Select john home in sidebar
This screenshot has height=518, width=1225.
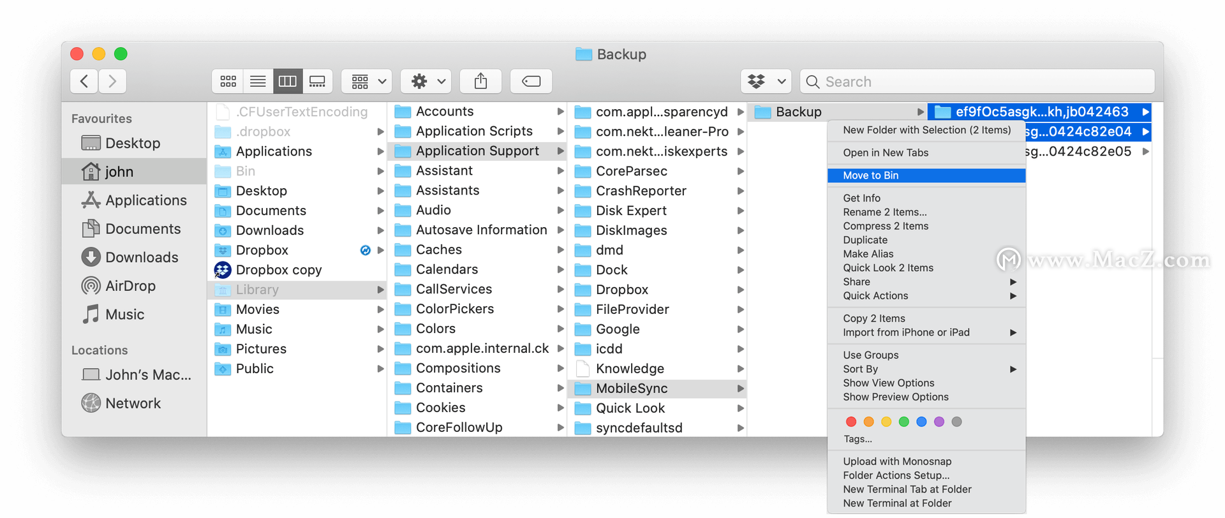point(133,172)
